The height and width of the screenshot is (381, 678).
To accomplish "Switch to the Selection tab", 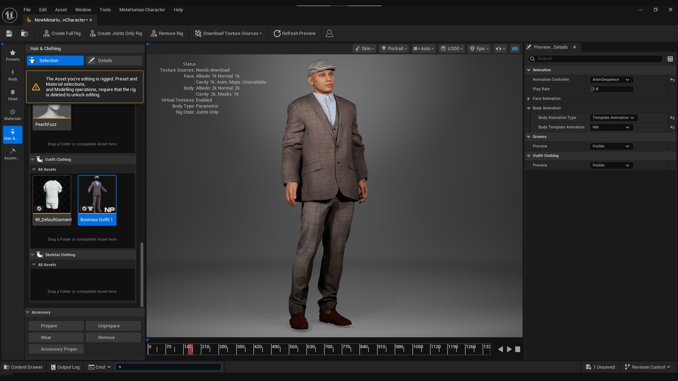I will [x=56, y=60].
